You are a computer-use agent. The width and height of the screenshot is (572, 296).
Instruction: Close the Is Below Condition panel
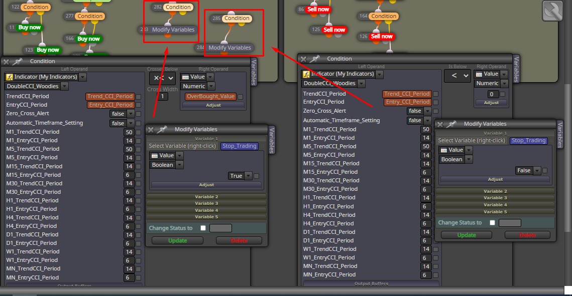click(303, 59)
